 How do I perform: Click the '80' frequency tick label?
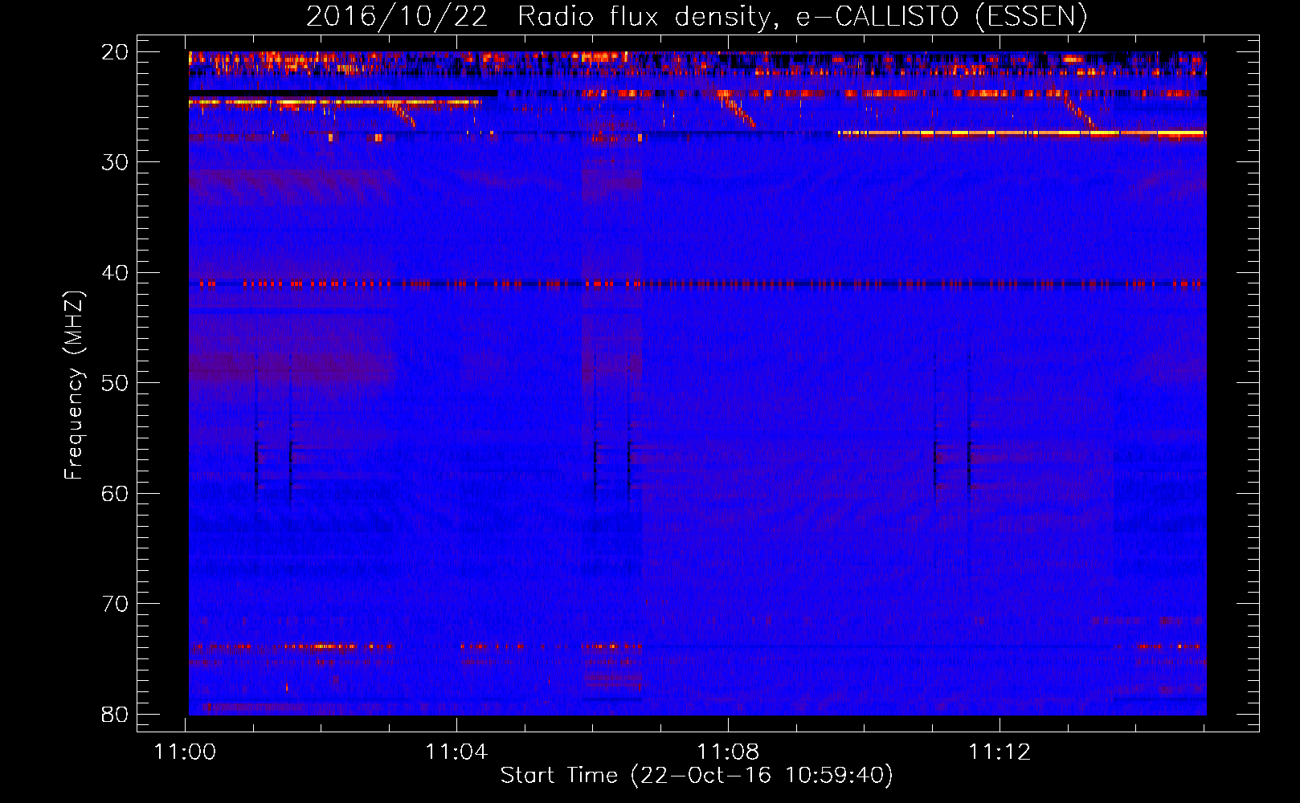pyautogui.click(x=115, y=714)
